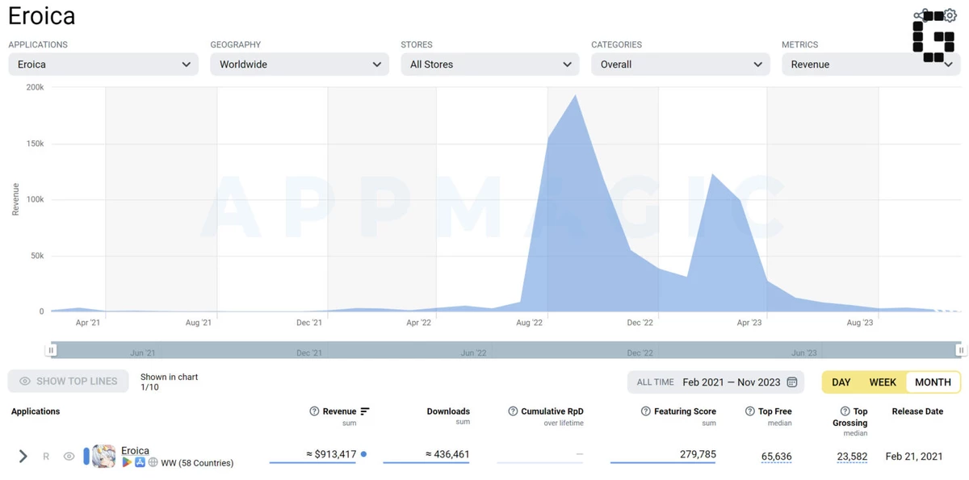The height and width of the screenshot is (480, 969).
Task: Sort by the Downloads column header
Action: 448,411
